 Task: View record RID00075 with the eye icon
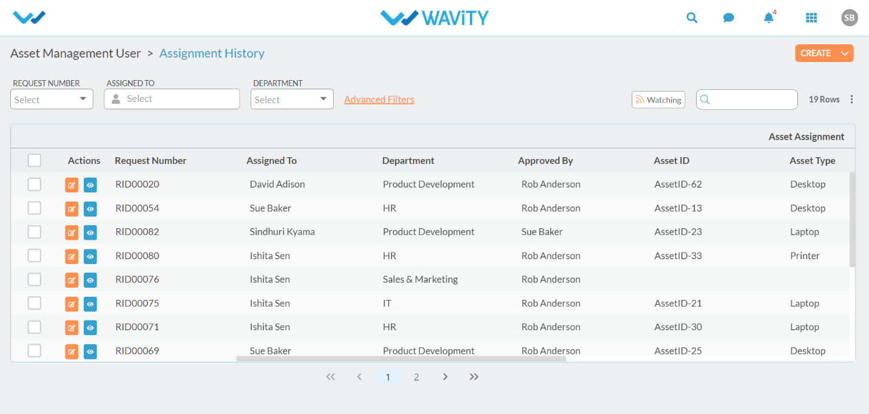click(x=90, y=304)
